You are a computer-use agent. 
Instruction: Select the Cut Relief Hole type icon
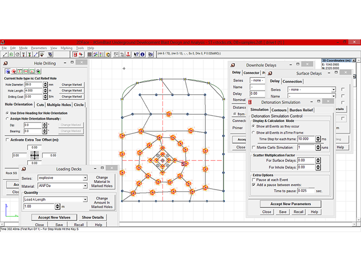pos(8,71)
